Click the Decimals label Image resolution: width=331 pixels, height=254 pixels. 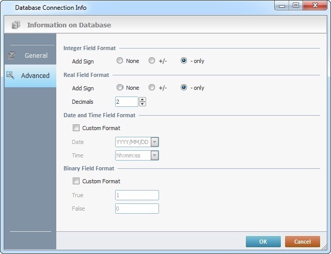83,102
